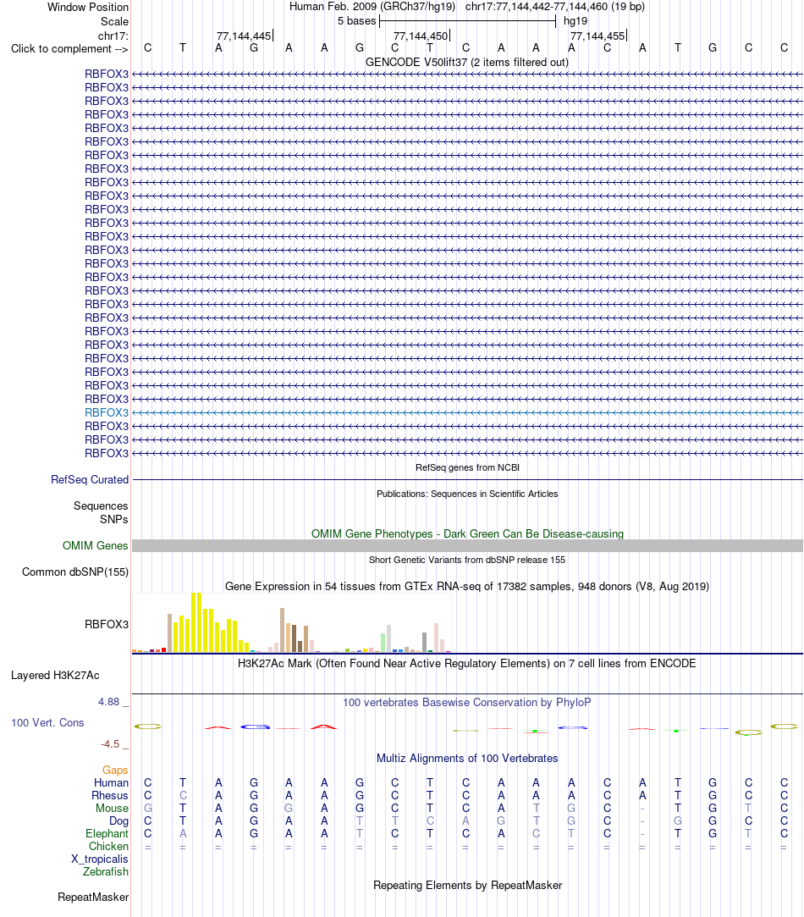Click the Mouse alignment row label
Image resolution: width=804 pixels, height=917 pixels.
click(113, 809)
